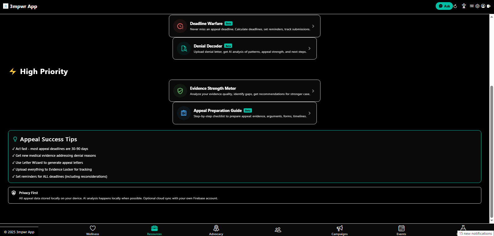Click the Beta badge on Deadline Warfare

pos(228,23)
